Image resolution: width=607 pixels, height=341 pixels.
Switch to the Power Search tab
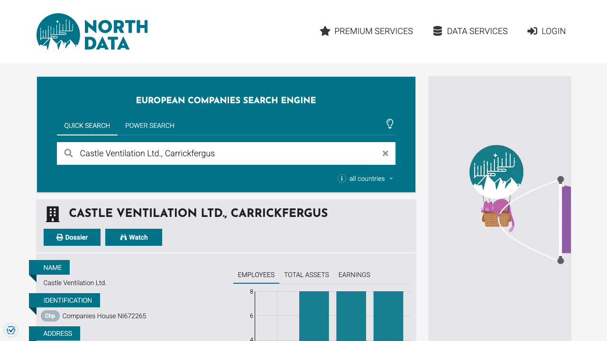pos(149,126)
